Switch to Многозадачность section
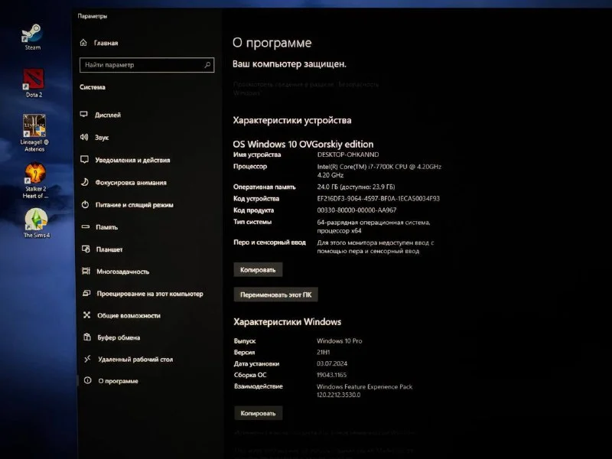 [x=122, y=272]
